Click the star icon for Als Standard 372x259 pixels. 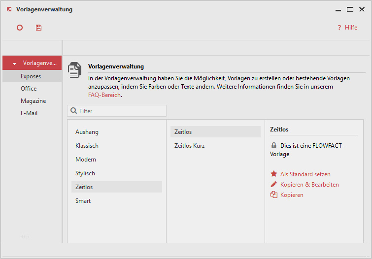click(x=274, y=174)
